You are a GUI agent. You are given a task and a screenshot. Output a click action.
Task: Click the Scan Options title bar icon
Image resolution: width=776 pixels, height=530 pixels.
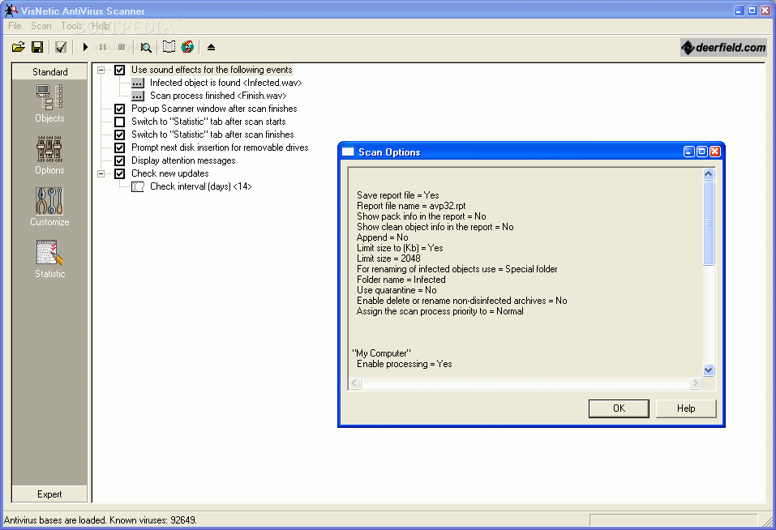point(349,152)
